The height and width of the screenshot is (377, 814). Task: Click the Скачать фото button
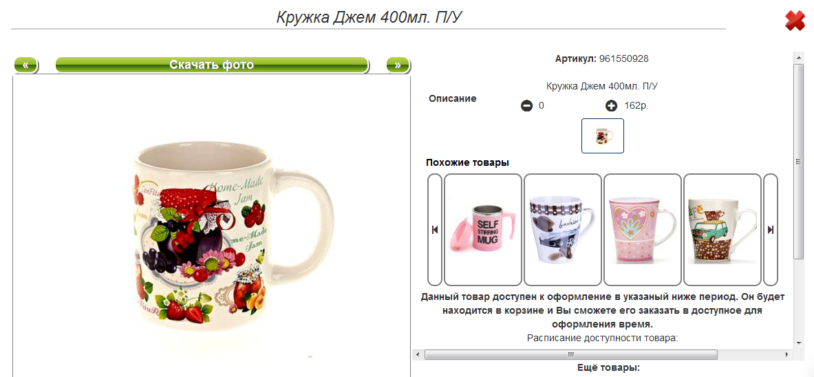pyautogui.click(x=212, y=65)
